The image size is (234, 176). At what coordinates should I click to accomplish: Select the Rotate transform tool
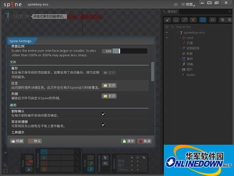pos(44,152)
